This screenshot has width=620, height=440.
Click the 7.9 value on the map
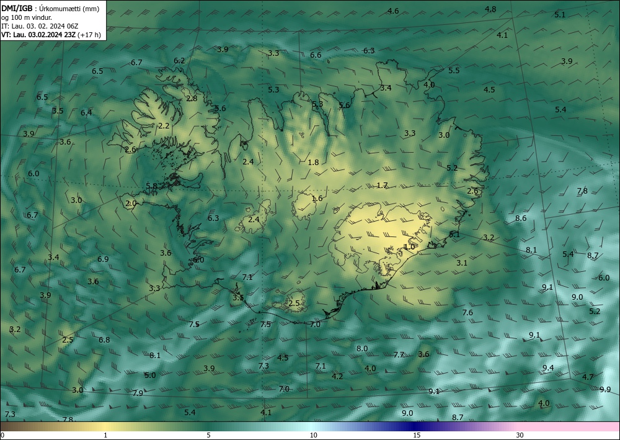tap(138, 393)
